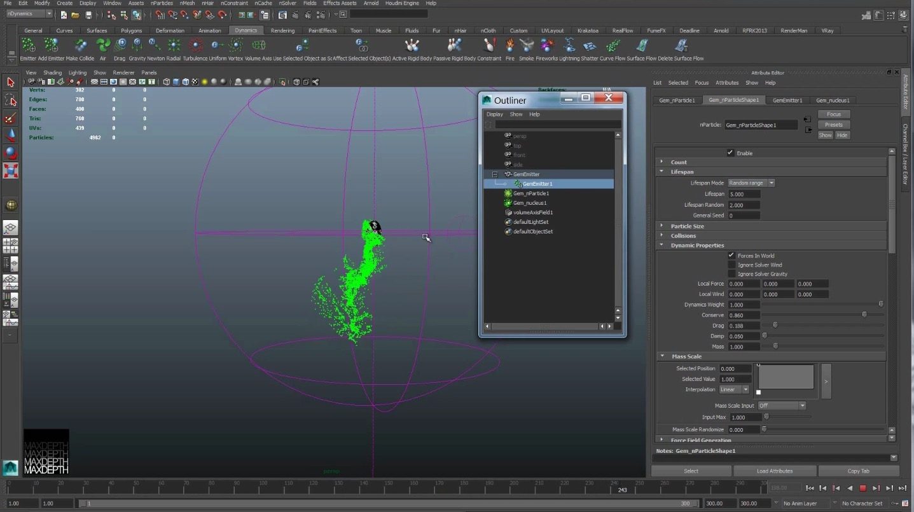Click the Load Attributes button
Viewport: 914px width, 512px height.
point(775,471)
